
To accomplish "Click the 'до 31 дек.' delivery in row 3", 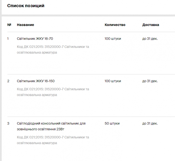I will 150,123.
